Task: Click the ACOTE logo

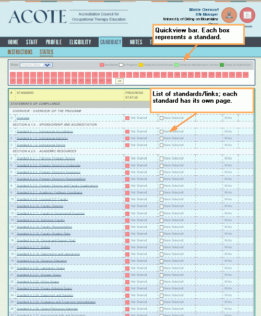Action: pyautogui.click(x=38, y=17)
